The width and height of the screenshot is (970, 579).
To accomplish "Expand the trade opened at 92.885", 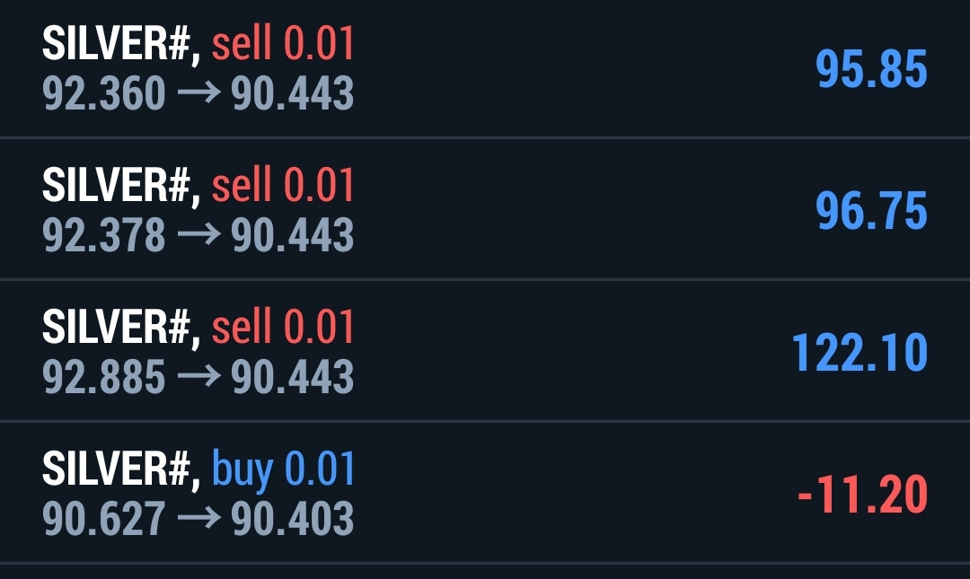I will (485, 352).
